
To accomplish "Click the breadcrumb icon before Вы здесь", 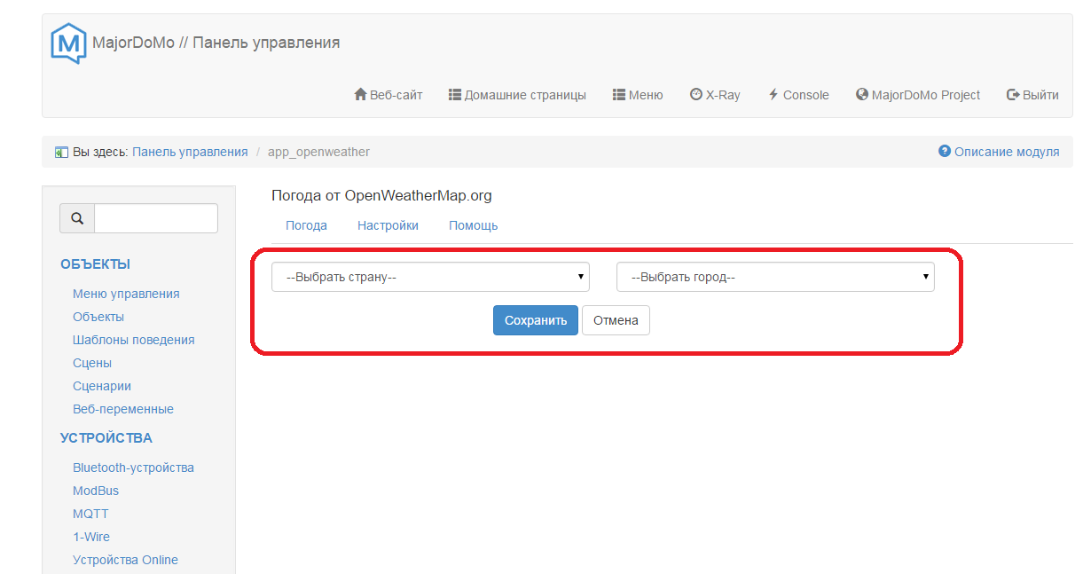I will 61,153.
